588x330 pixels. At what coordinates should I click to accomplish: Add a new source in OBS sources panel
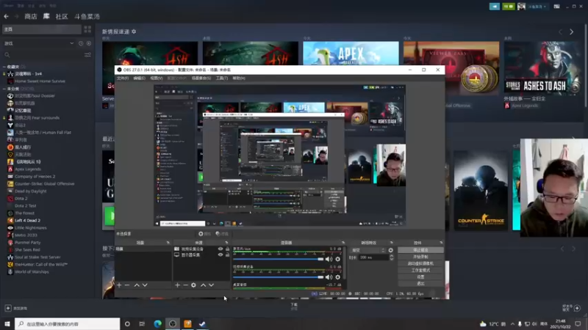177,285
